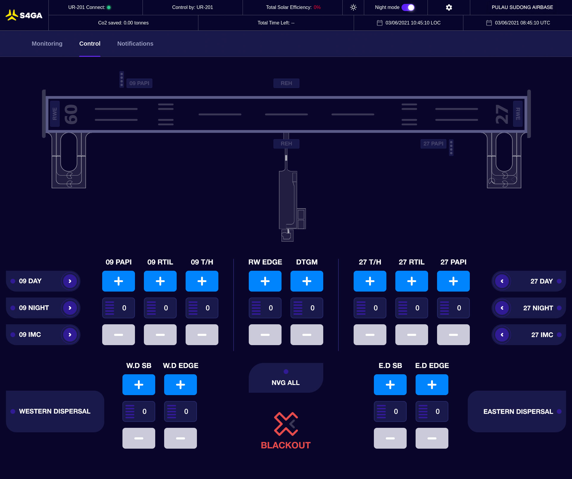572x479 pixels.
Task: Decrease E.D EDGE intensity with minus
Action: [x=432, y=438]
